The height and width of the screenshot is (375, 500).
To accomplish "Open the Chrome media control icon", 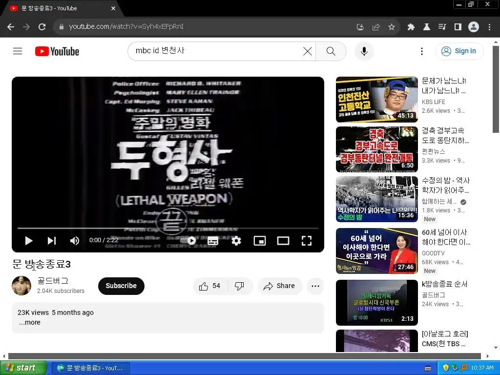I will coord(442,27).
